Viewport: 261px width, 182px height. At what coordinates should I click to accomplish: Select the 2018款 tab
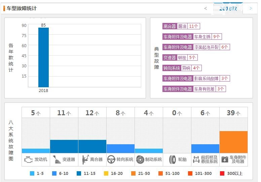tap(228, 8)
